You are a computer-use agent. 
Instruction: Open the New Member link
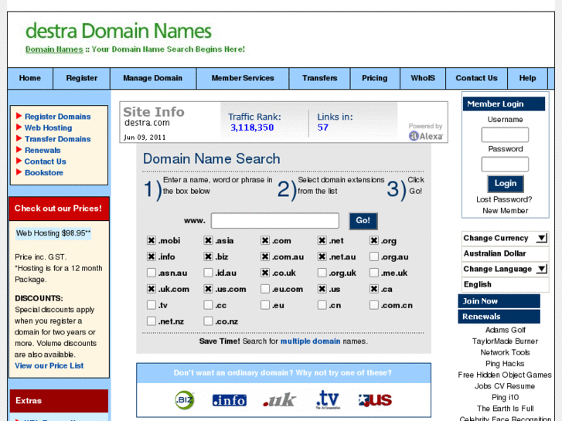[506, 211]
